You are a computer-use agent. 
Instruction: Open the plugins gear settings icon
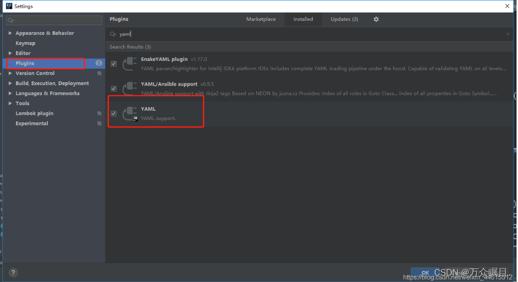point(376,19)
